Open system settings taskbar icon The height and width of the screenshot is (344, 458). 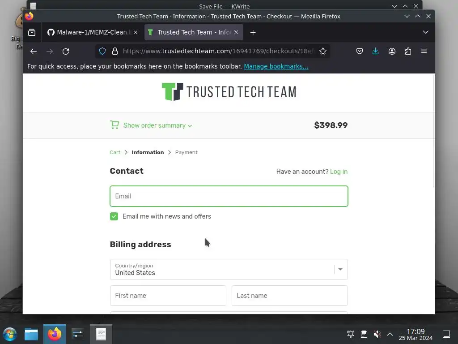pos(78,334)
